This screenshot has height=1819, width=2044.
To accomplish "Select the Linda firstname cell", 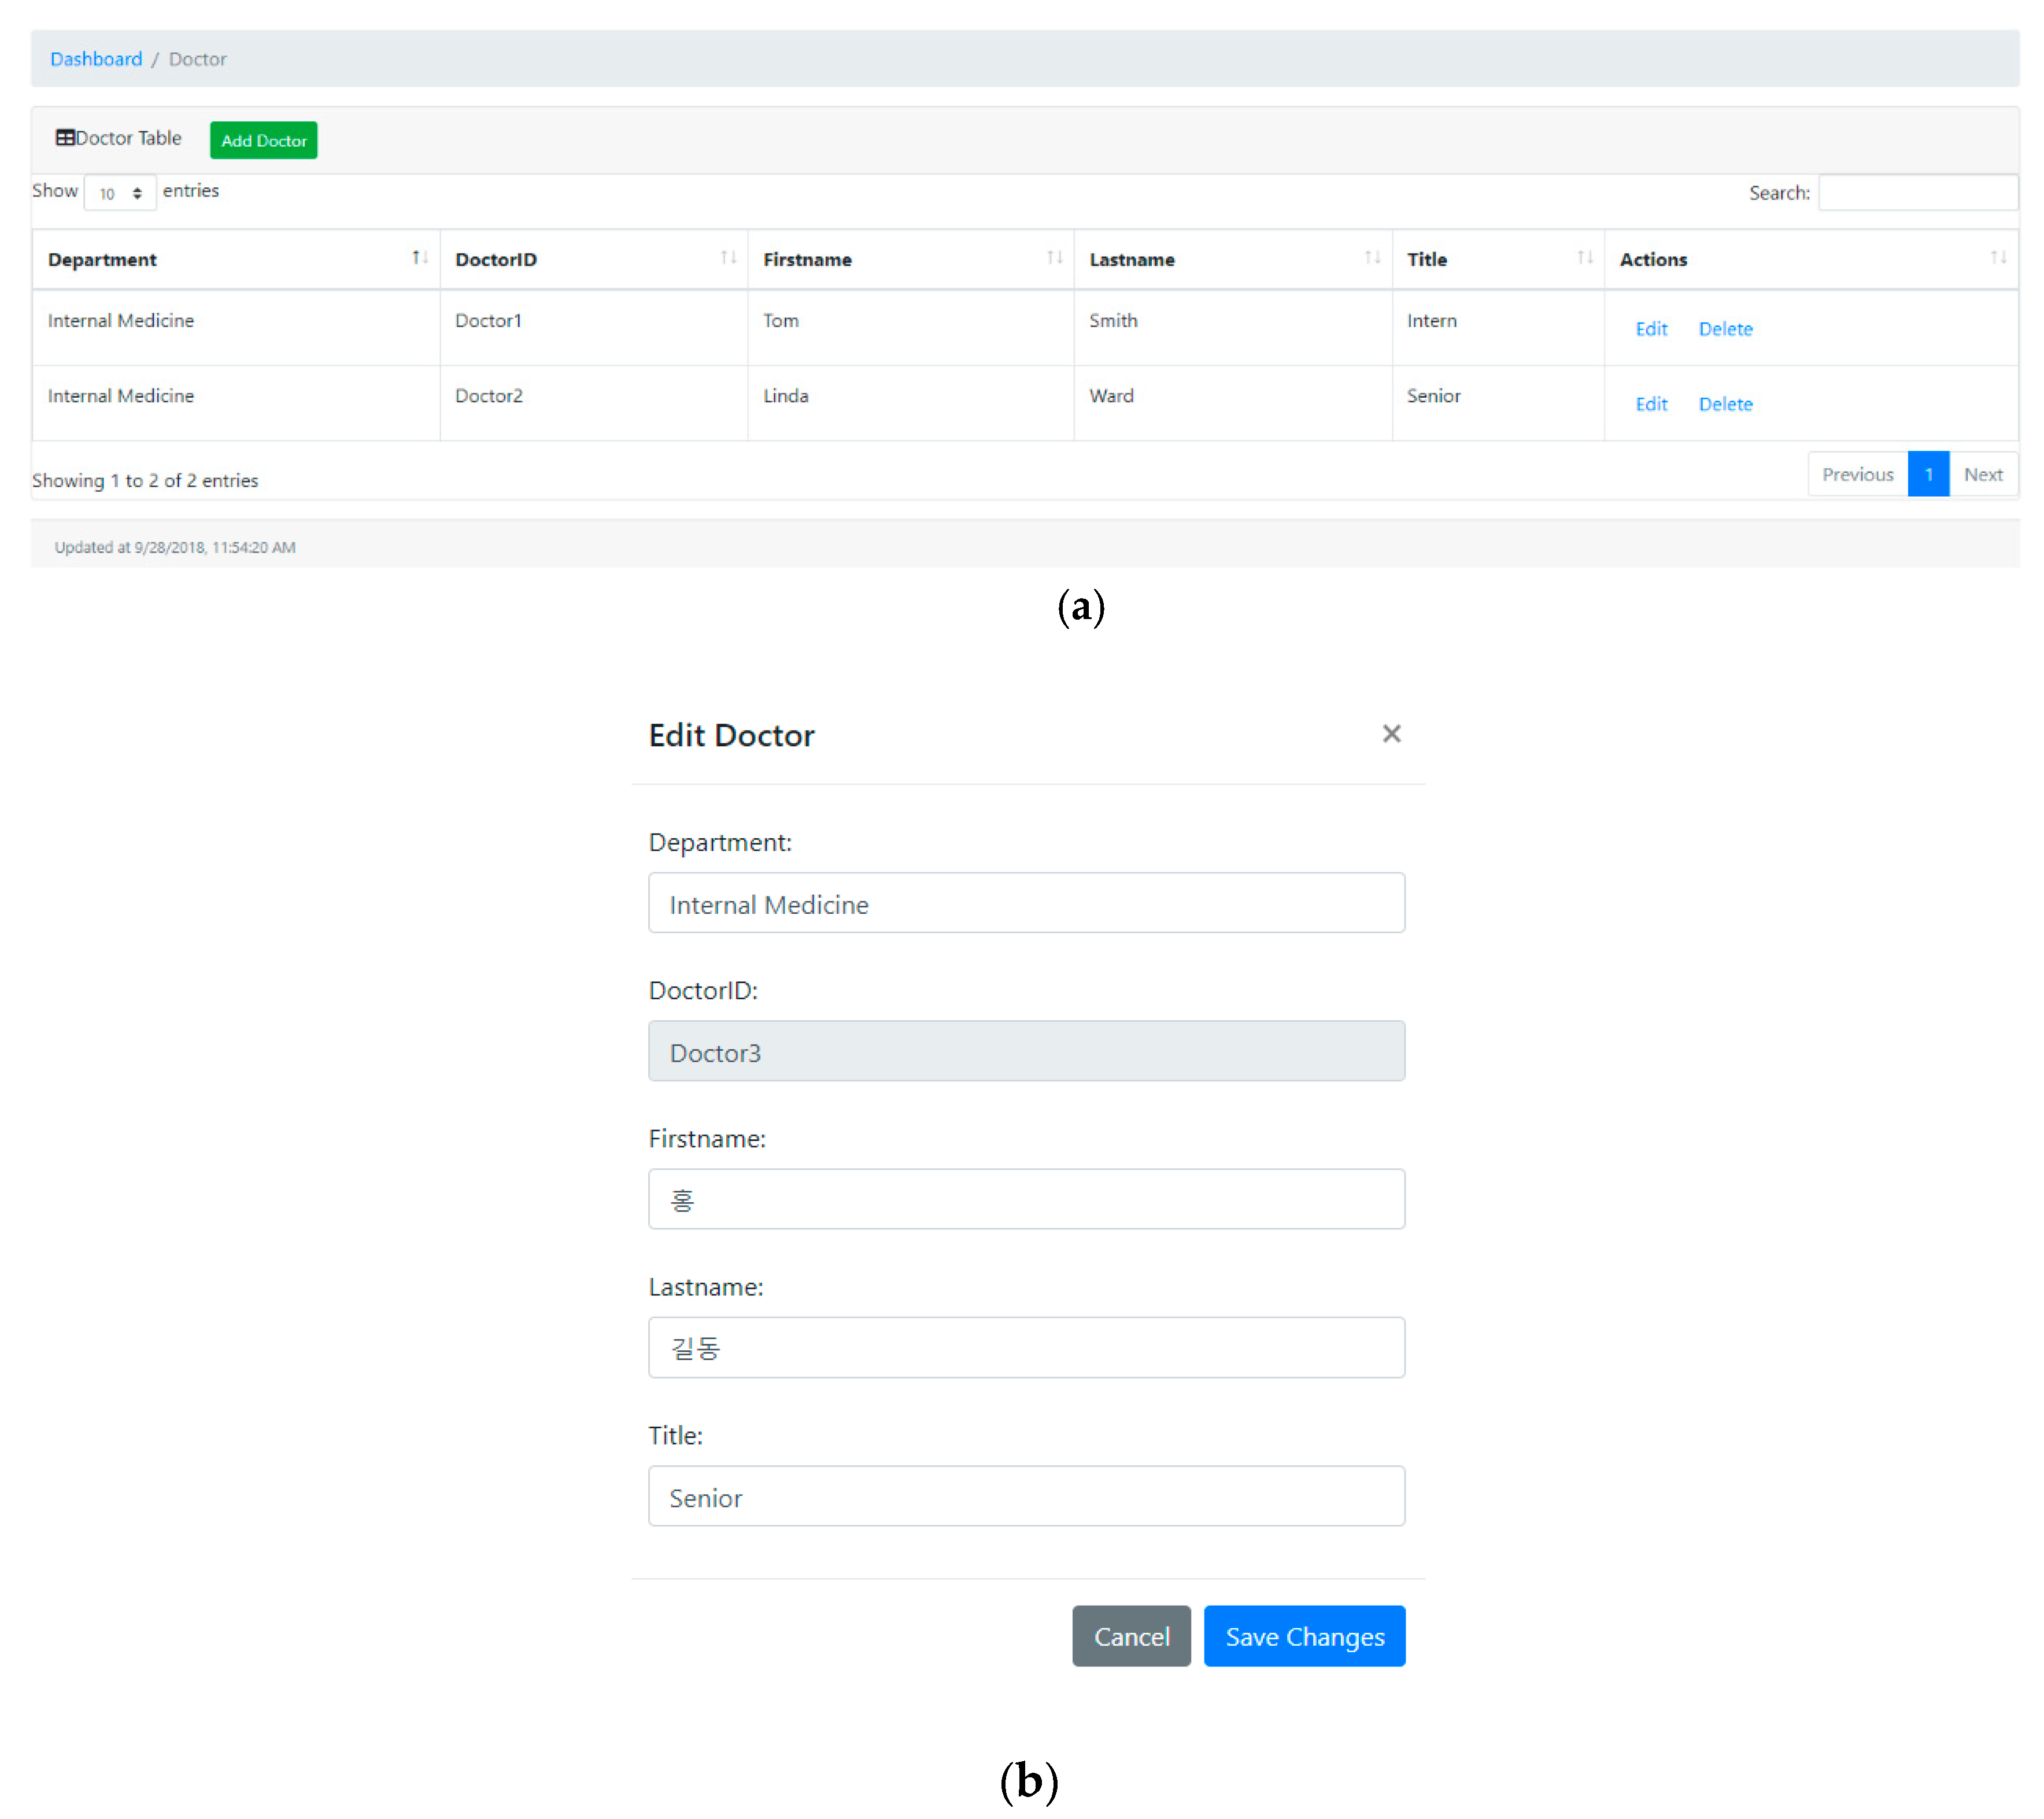I will click(x=911, y=404).
